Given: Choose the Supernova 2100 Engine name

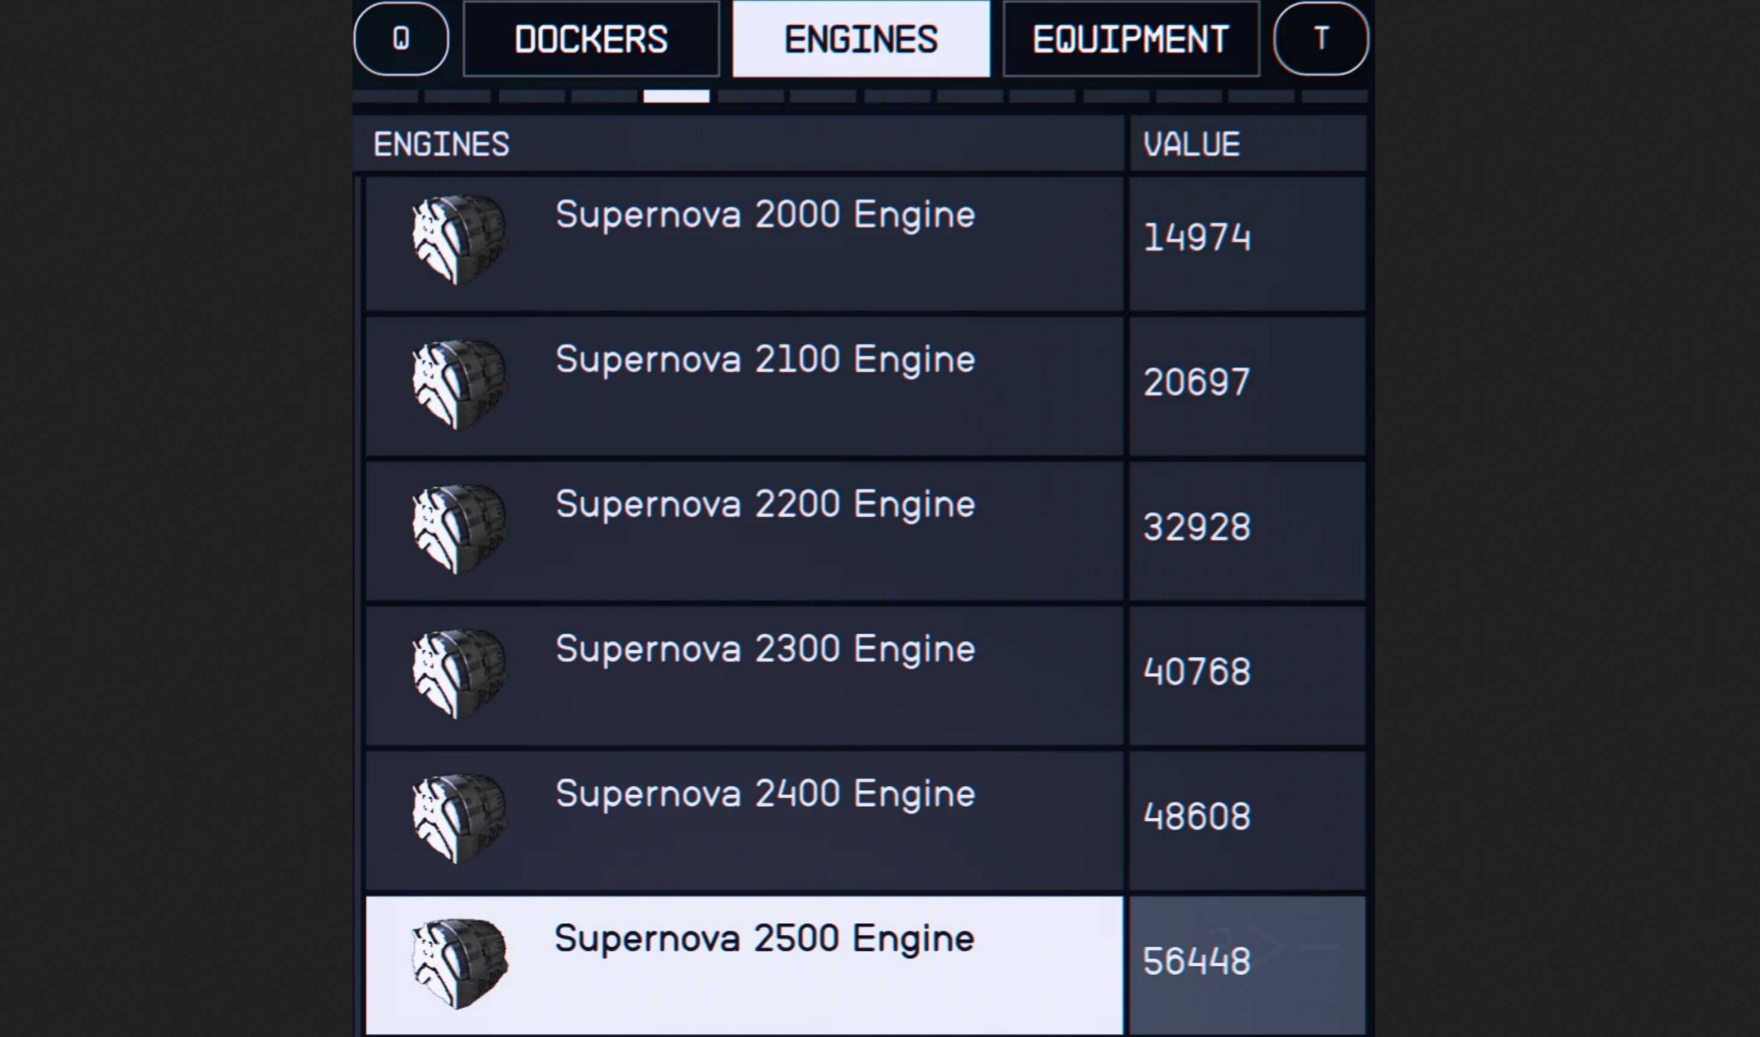Looking at the screenshot, I should click(765, 360).
